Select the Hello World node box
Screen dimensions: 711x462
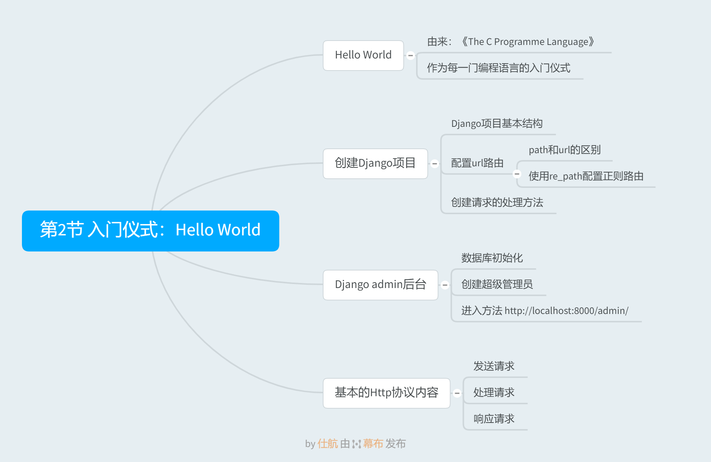(363, 56)
